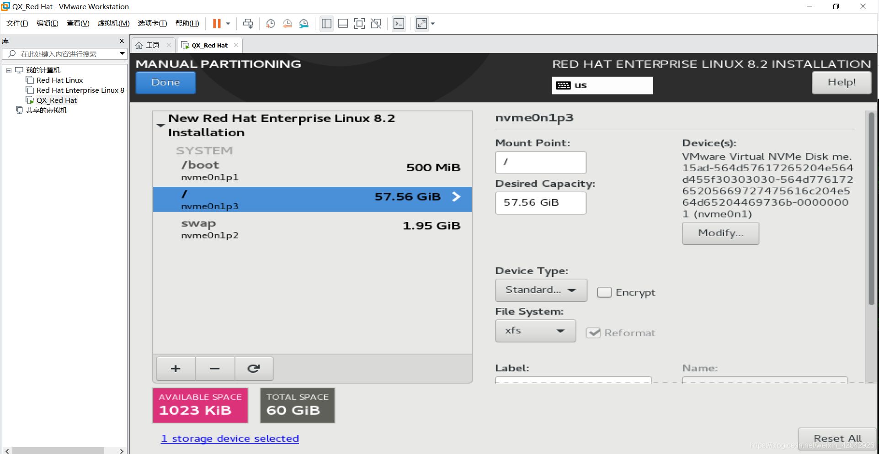This screenshot has width=879, height=454.
Task: Open the library search filter dropdown
Action: 122,54
